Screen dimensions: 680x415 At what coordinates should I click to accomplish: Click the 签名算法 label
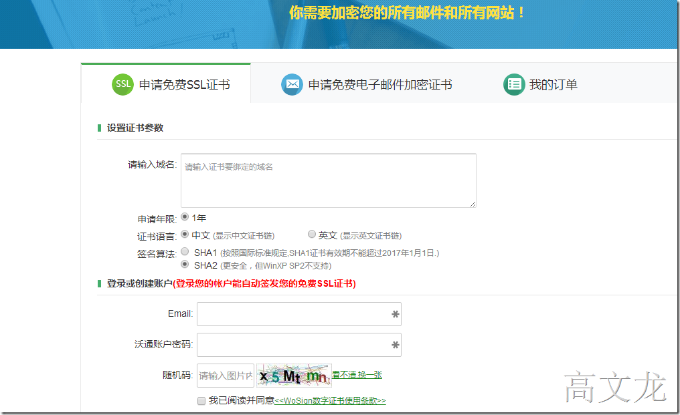point(157,254)
